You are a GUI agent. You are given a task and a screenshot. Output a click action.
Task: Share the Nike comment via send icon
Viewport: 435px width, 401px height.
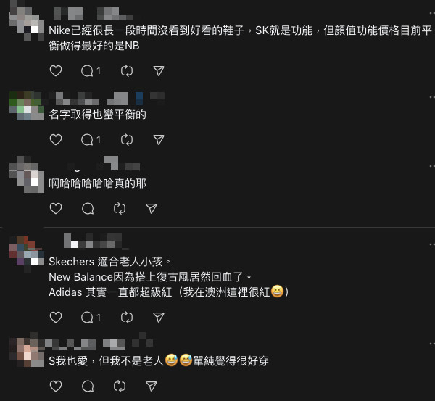pyautogui.click(x=159, y=71)
